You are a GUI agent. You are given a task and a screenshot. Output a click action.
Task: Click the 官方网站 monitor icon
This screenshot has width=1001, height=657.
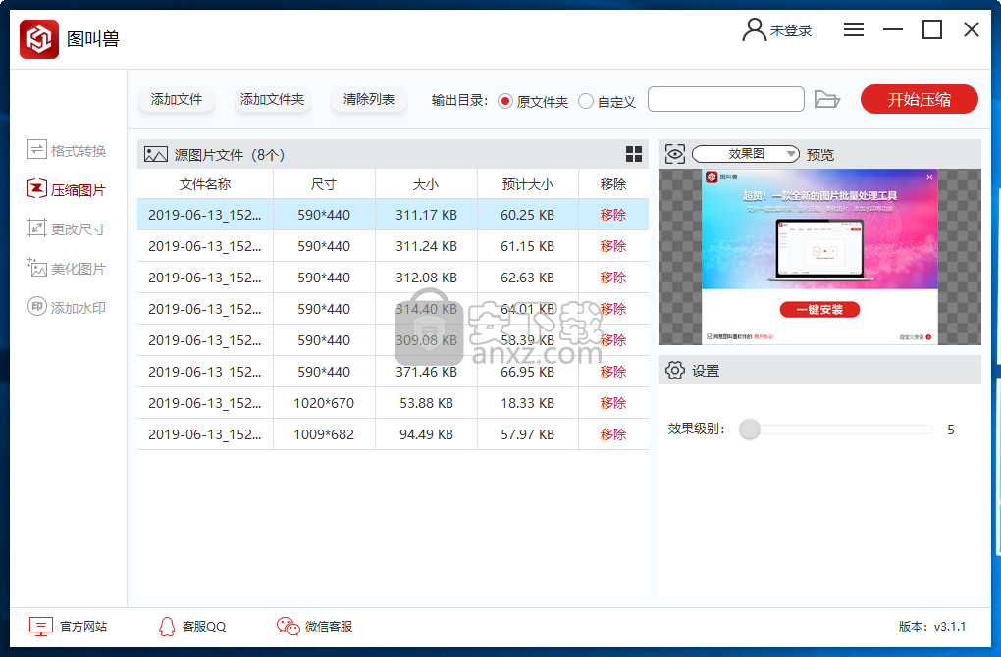pos(41,627)
